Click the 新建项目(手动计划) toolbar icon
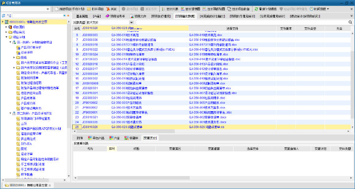 56,9
